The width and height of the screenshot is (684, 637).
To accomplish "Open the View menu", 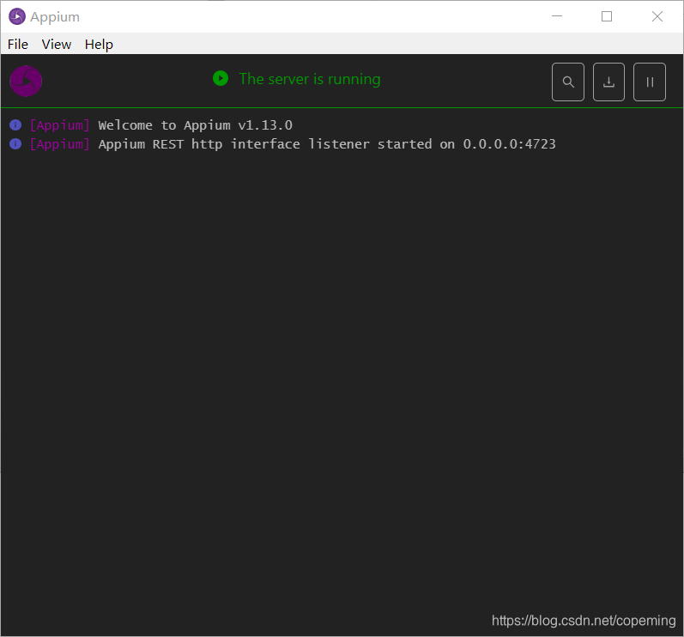I will coord(57,44).
